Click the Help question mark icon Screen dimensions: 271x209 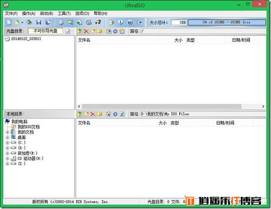130,22
